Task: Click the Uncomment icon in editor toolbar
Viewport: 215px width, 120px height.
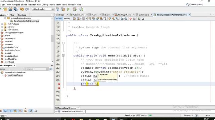Action: pos(143,19)
